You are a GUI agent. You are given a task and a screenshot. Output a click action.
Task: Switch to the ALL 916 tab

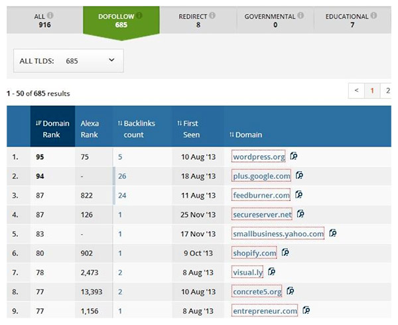pos(44,19)
